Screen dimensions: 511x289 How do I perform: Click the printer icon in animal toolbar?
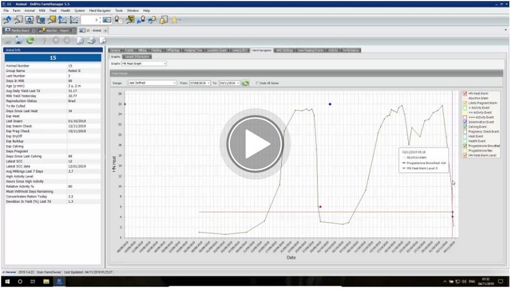point(91,40)
